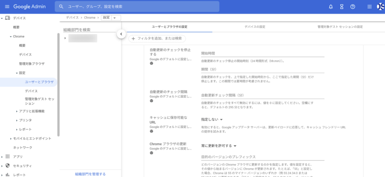
Task: Open the Google apps grid icon
Action: coord(369,7)
